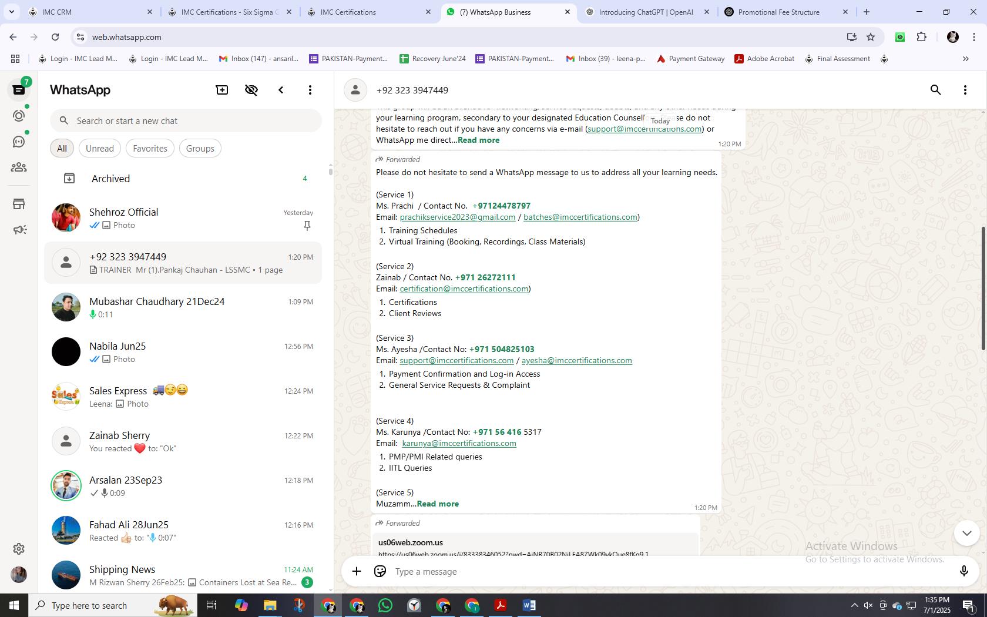Open the emoji and sticker picker

380,571
